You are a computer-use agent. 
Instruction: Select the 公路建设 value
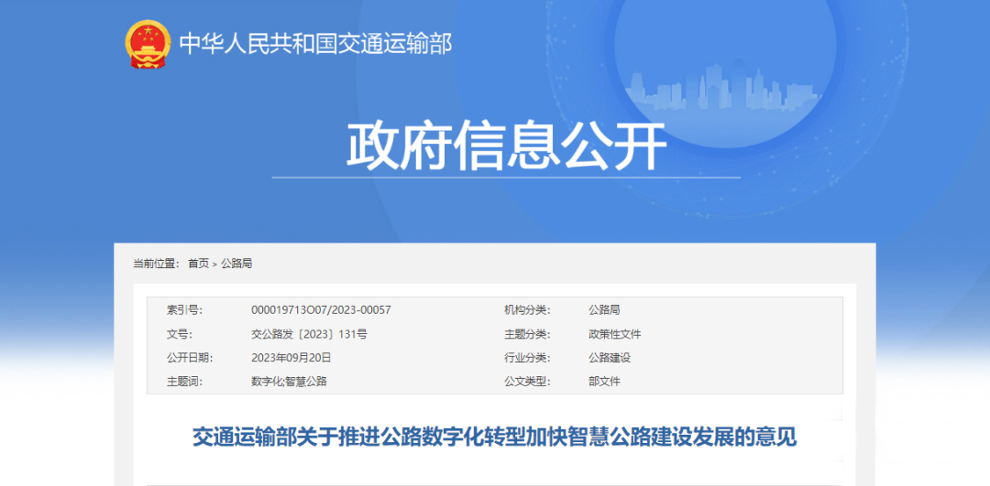(610, 358)
